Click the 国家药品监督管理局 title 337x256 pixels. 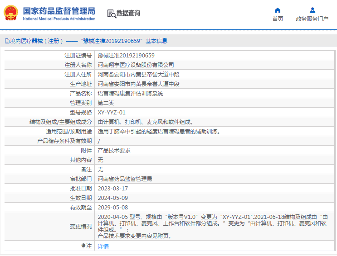coord(59,11)
